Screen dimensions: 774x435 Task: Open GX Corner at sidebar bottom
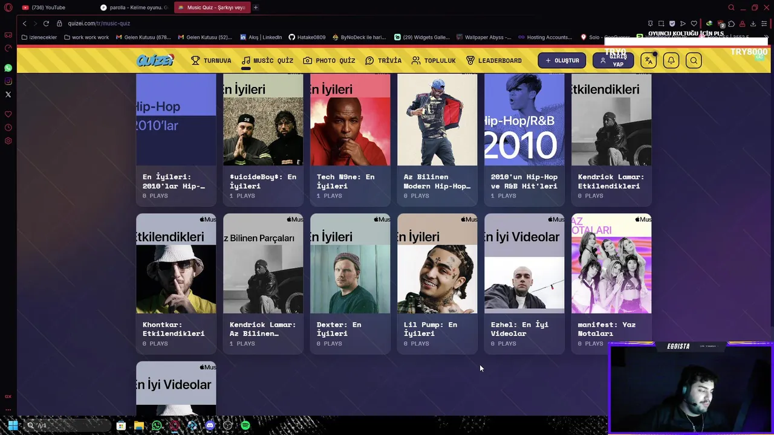click(x=8, y=396)
